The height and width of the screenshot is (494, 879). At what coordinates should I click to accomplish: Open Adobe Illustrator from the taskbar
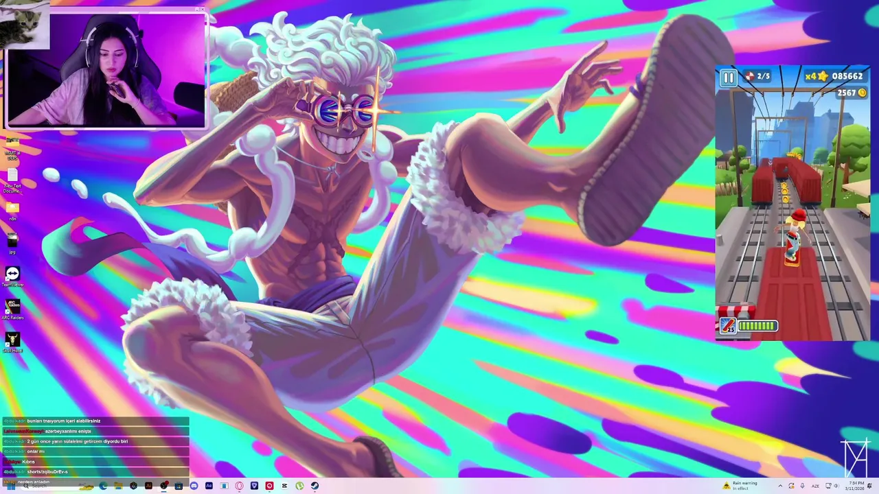click(x=148, y=486)
